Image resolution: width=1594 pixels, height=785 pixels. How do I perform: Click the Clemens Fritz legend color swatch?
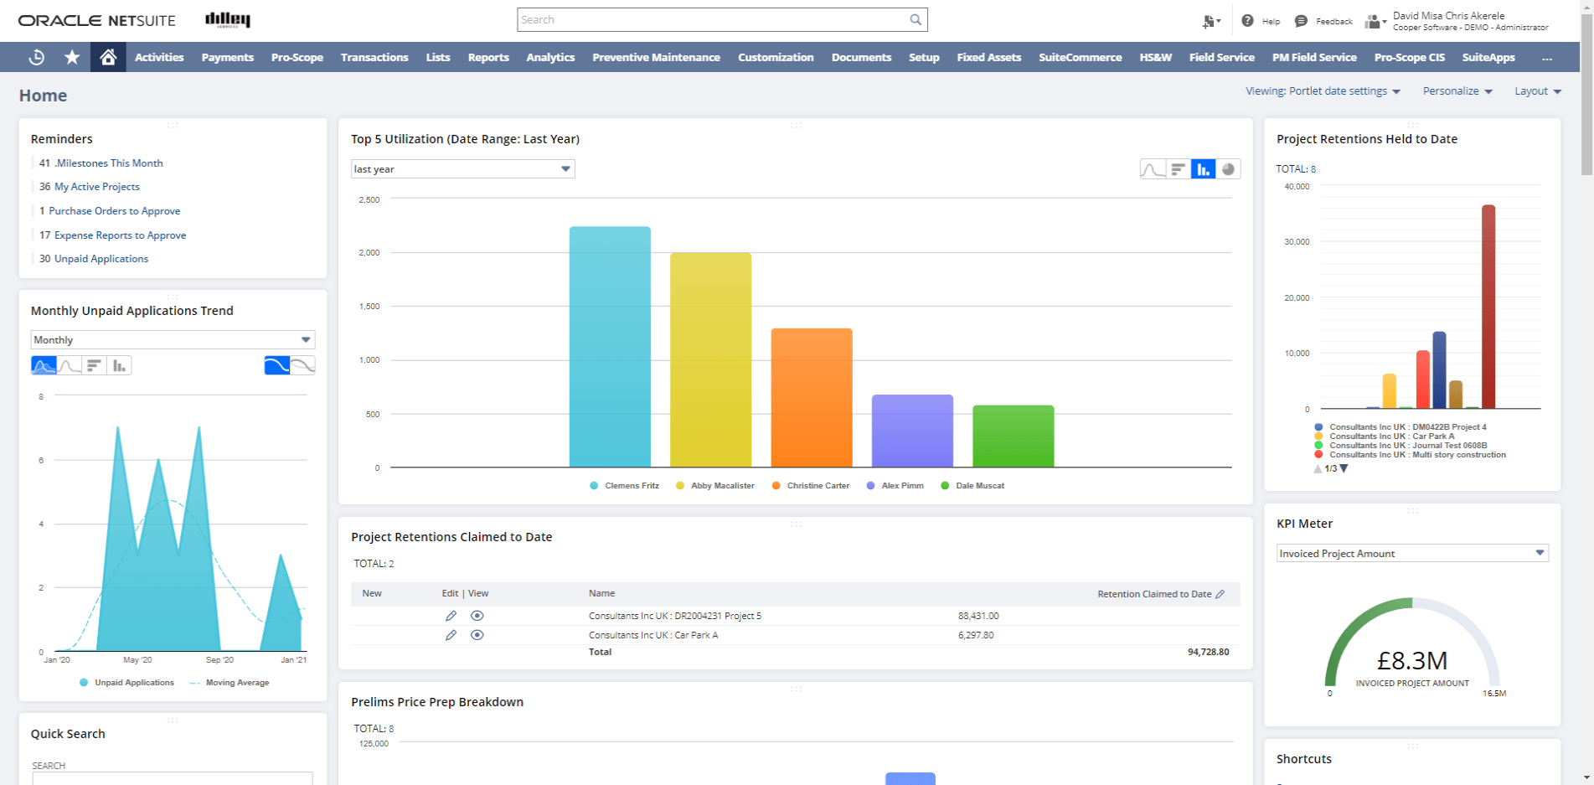tap(593, 485)
